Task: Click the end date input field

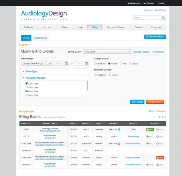Action: pos(80,63)
